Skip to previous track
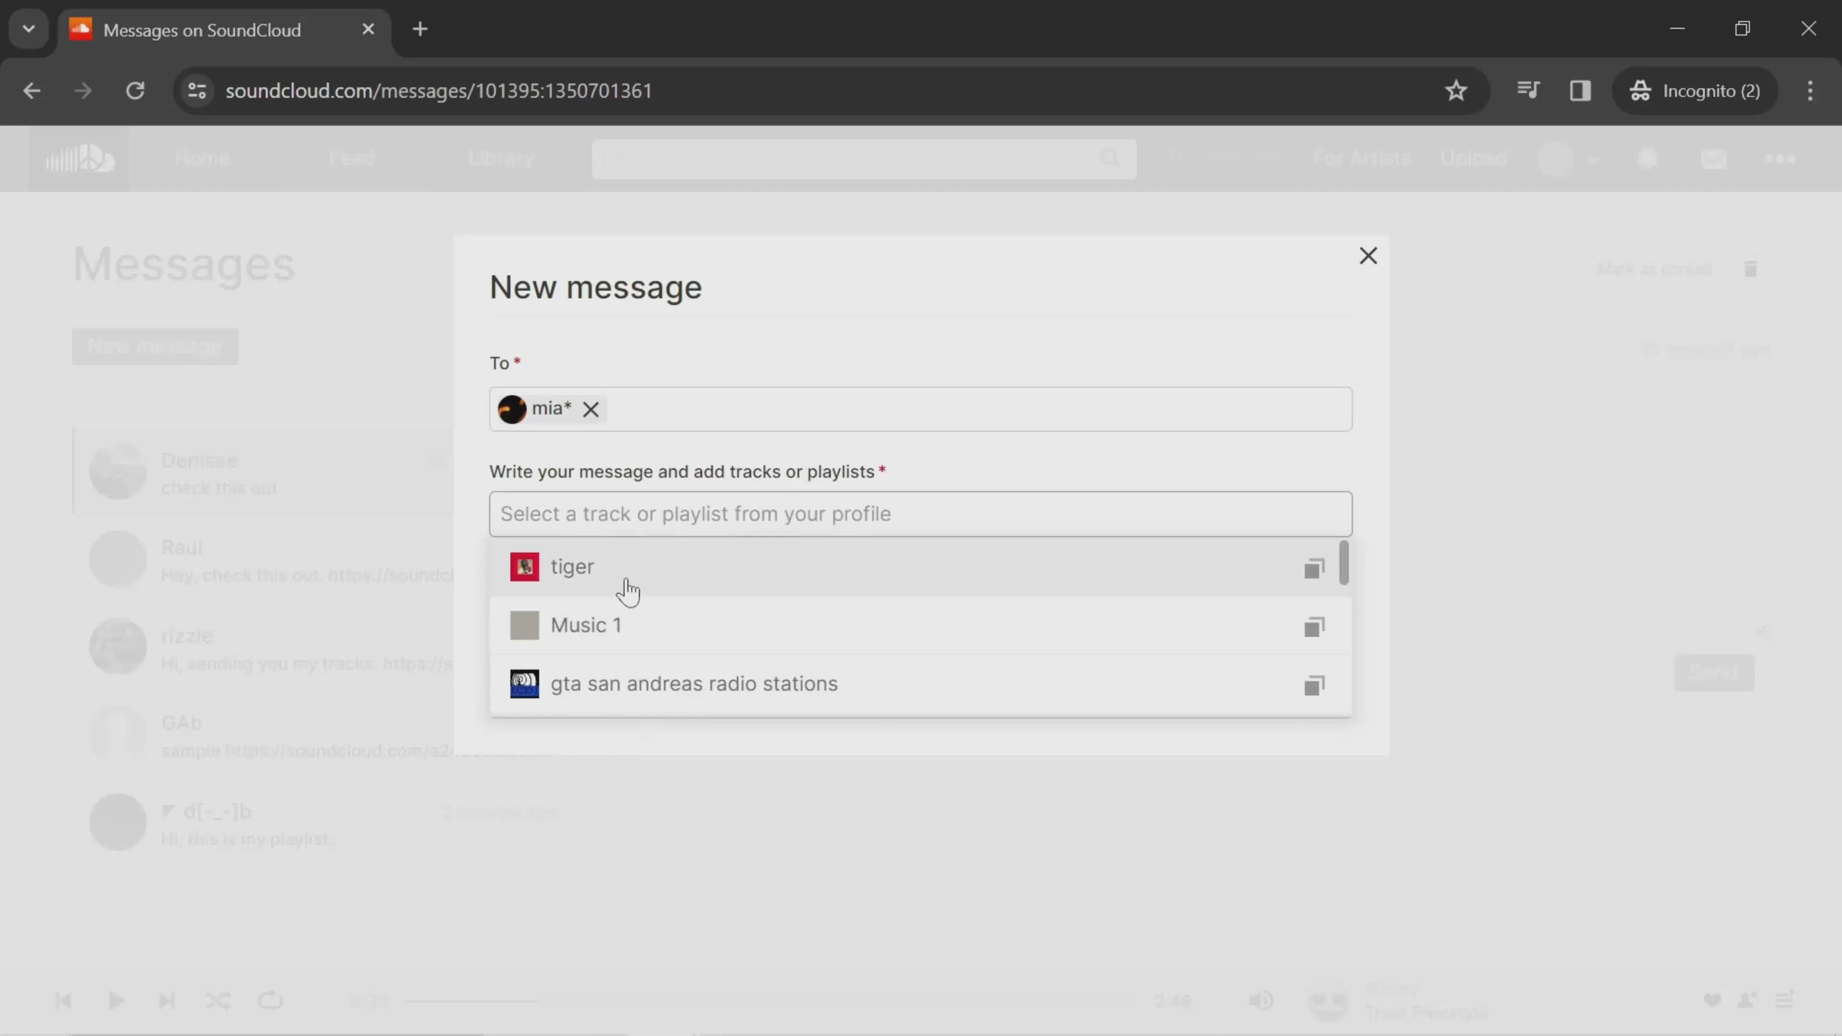This screenshot has height=1036, width=1842. click(63, 1001)
